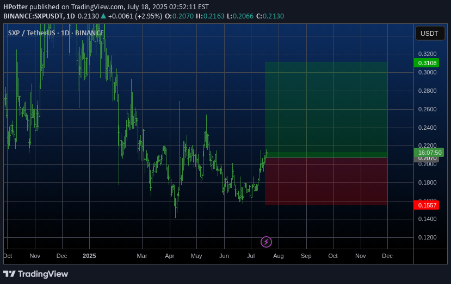
Task: Click the Aug label on time axis
Action: 278,256
